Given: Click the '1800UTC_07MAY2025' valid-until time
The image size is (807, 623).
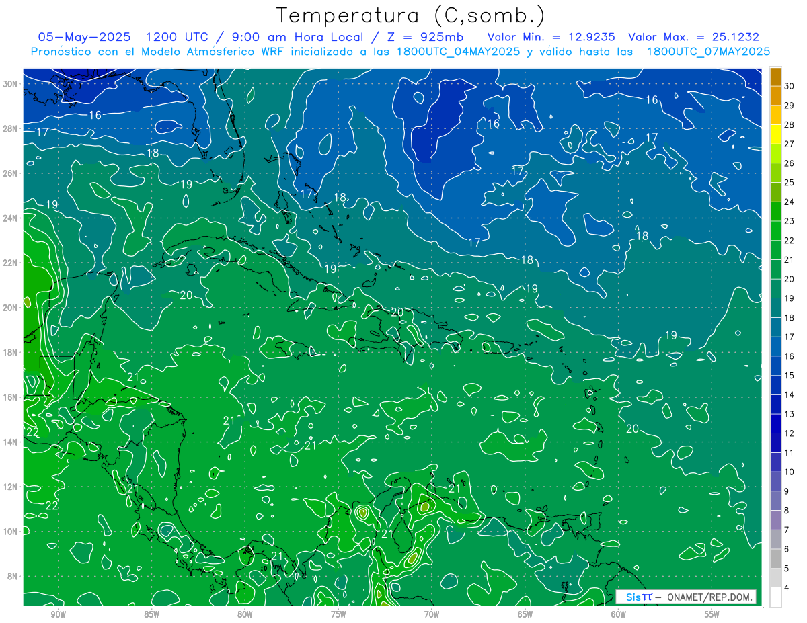Looking at the screenshot, I should (x=708, y=52).
